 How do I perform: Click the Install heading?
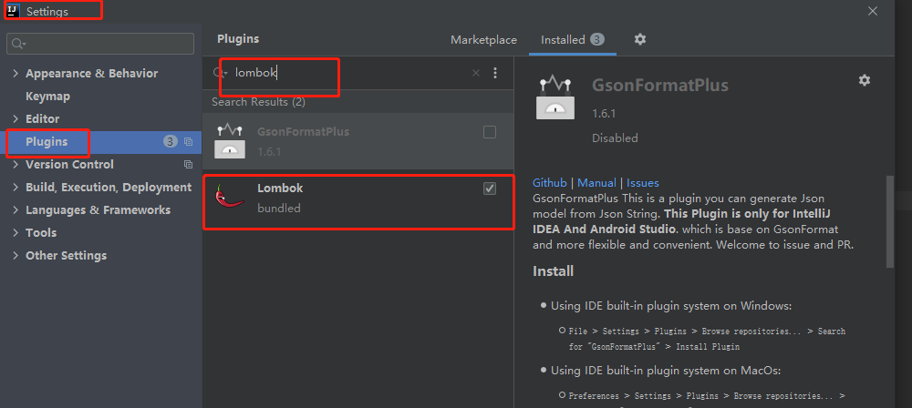point(554,270)
